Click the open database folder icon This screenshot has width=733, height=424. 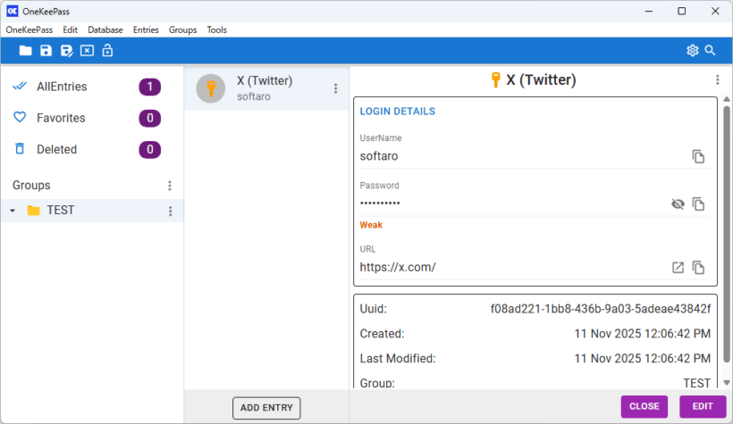click(x=25, y=51)
